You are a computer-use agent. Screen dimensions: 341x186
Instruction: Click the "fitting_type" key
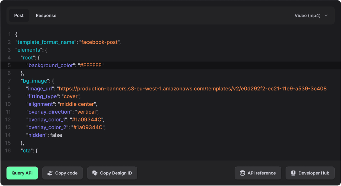(x=43, y=96)
